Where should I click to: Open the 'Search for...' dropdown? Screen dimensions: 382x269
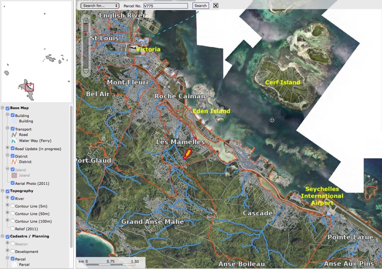click(100, 6)
